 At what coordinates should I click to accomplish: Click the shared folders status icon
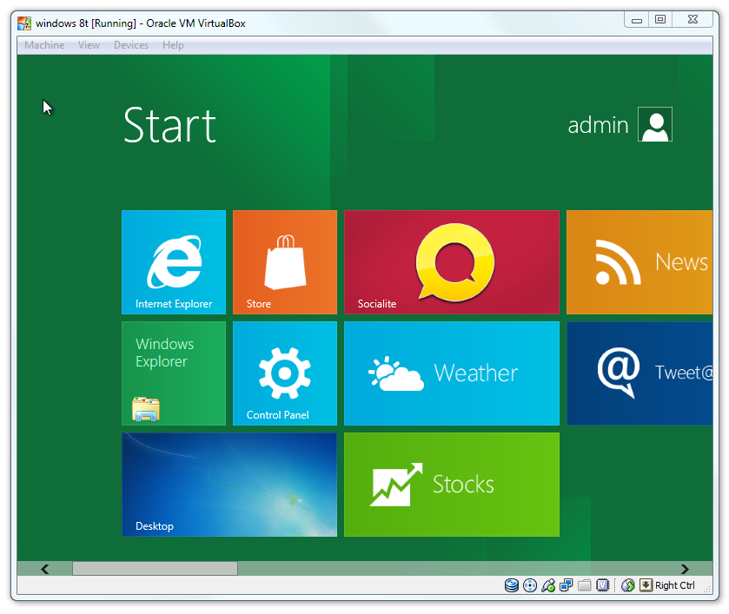point(585,585)
